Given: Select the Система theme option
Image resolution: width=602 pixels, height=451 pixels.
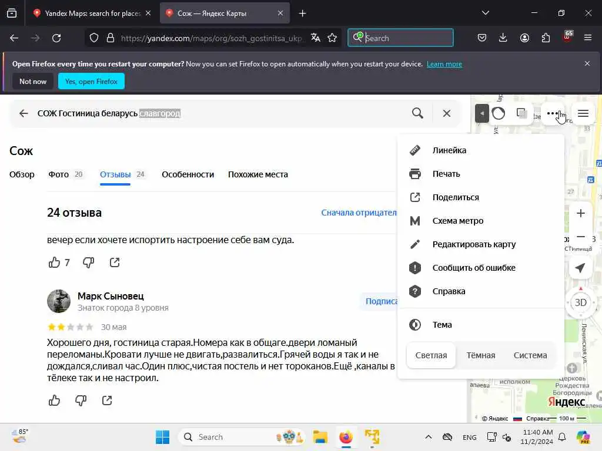Looking at the screenshot, I should point(530,355).
